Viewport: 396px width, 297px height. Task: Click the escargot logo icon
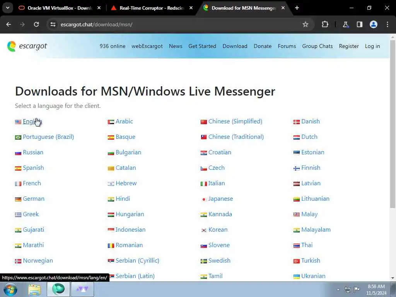(x=11, y=46)
